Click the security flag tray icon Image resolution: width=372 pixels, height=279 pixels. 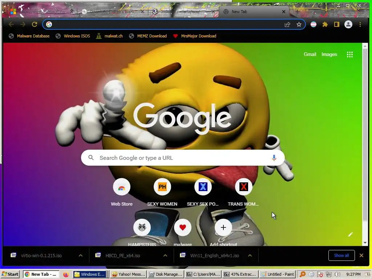point(320,274)
